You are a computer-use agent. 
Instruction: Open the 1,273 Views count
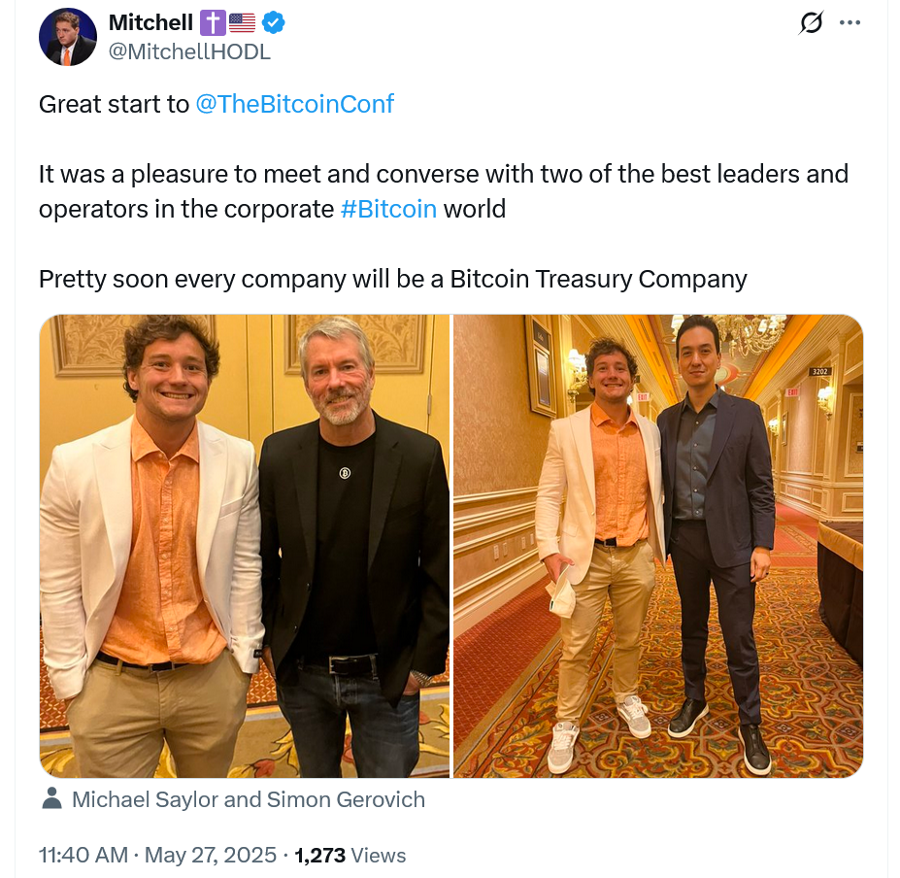click(350, 855)
